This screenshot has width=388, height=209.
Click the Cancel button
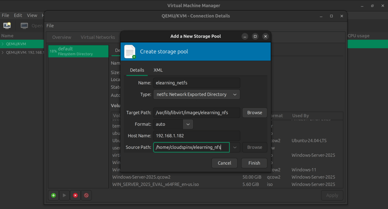coord(224,163)
